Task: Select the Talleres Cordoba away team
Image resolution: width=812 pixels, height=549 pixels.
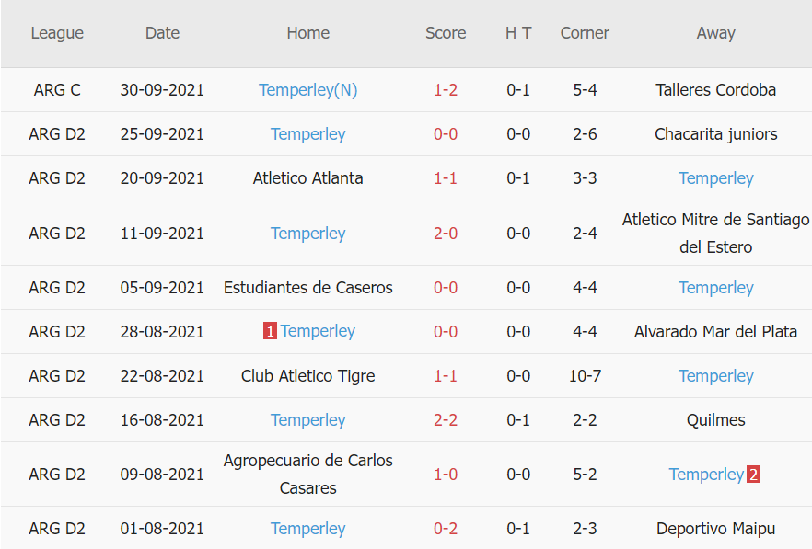Action: [x=715, y=90]
